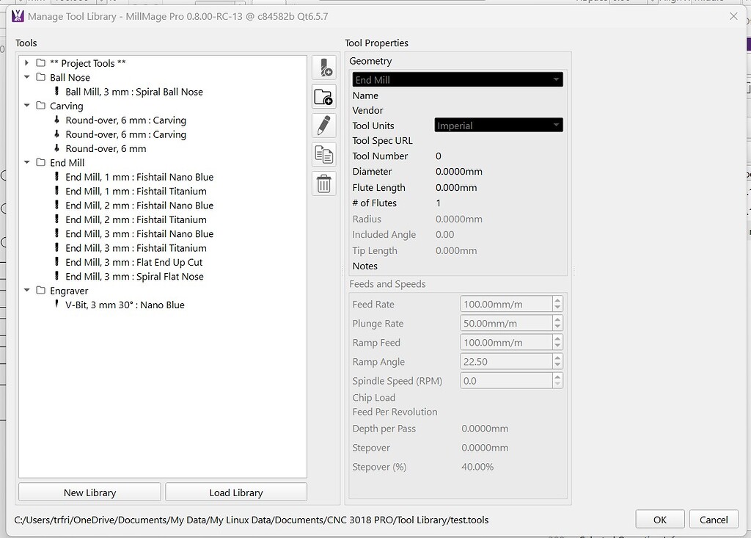Select Round-over, 6 mm without suffix
Viewport: 751px width, 538px height.
(106, 149)
